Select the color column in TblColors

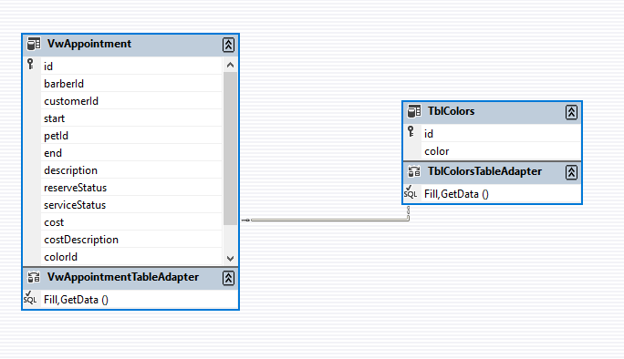tap(501, 151)
